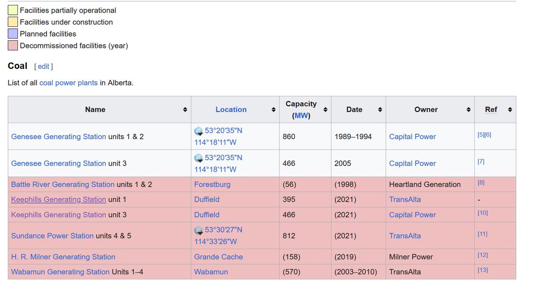Image resolution: width=538 pixels, height=289 pixels.
Task: Open Duffield link in Keephills unit 1 row
Action: [x=207, y=200]
